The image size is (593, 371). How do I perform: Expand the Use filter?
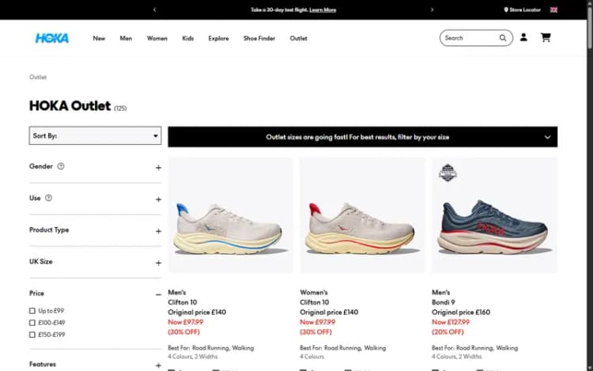158,199
